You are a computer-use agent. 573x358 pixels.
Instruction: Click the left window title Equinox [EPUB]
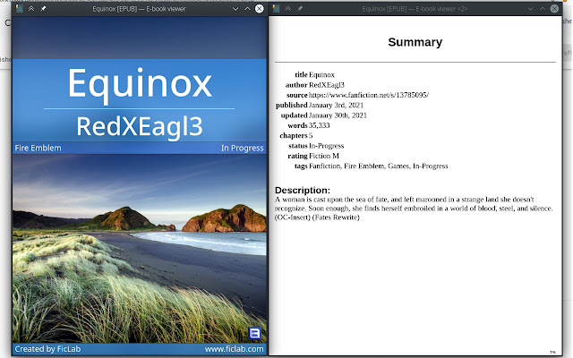coord(139,9)
